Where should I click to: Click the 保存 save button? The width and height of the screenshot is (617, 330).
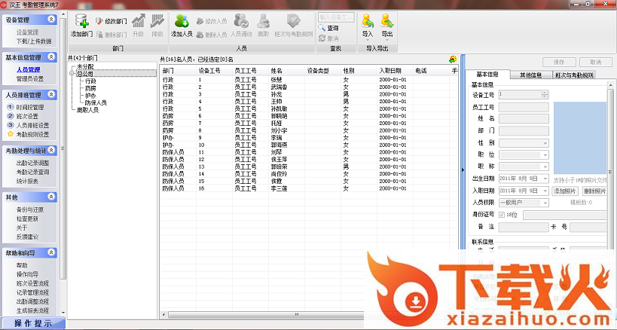(x=559, y=62)
